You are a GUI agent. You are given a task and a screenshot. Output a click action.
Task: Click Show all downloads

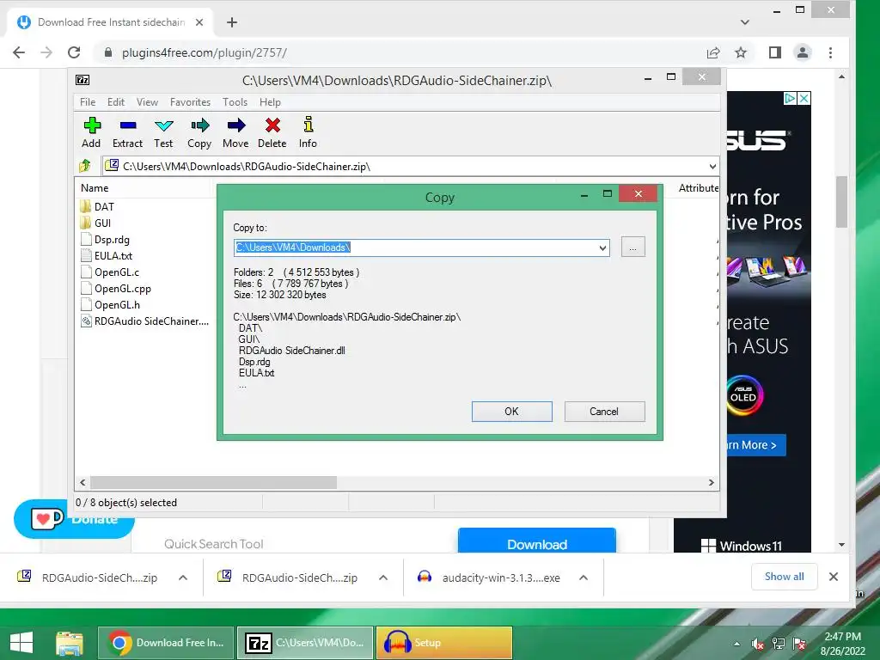point(784,577)
